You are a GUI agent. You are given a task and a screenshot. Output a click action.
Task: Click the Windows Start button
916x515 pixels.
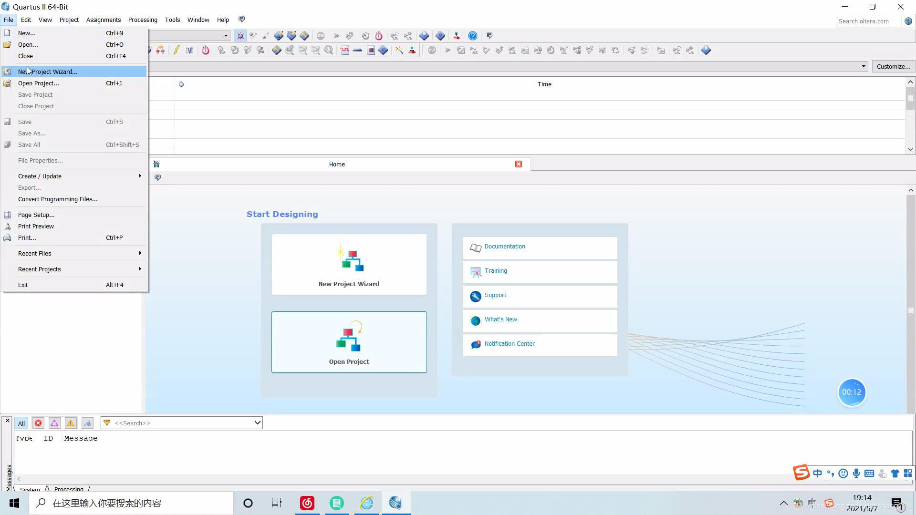tap(14, 503)
